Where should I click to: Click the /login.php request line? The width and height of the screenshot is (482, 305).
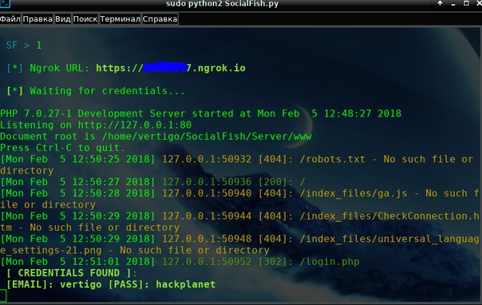[180, 262]
